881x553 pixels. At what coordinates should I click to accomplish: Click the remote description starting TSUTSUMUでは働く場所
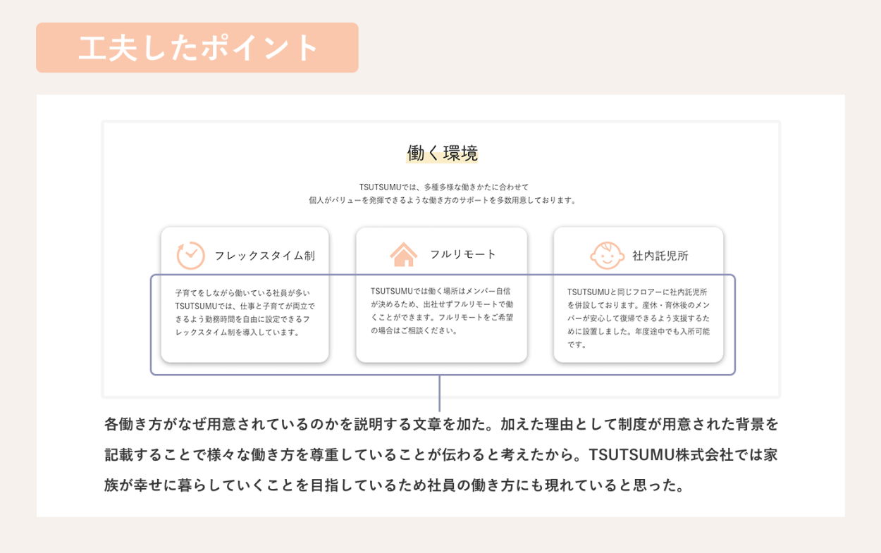point(440,290)
